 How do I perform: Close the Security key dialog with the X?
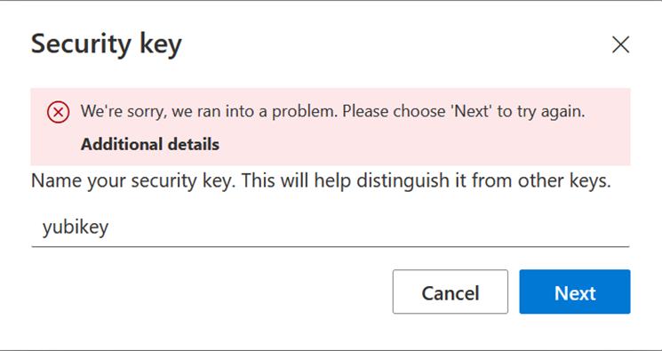click(x=620, y=44)
